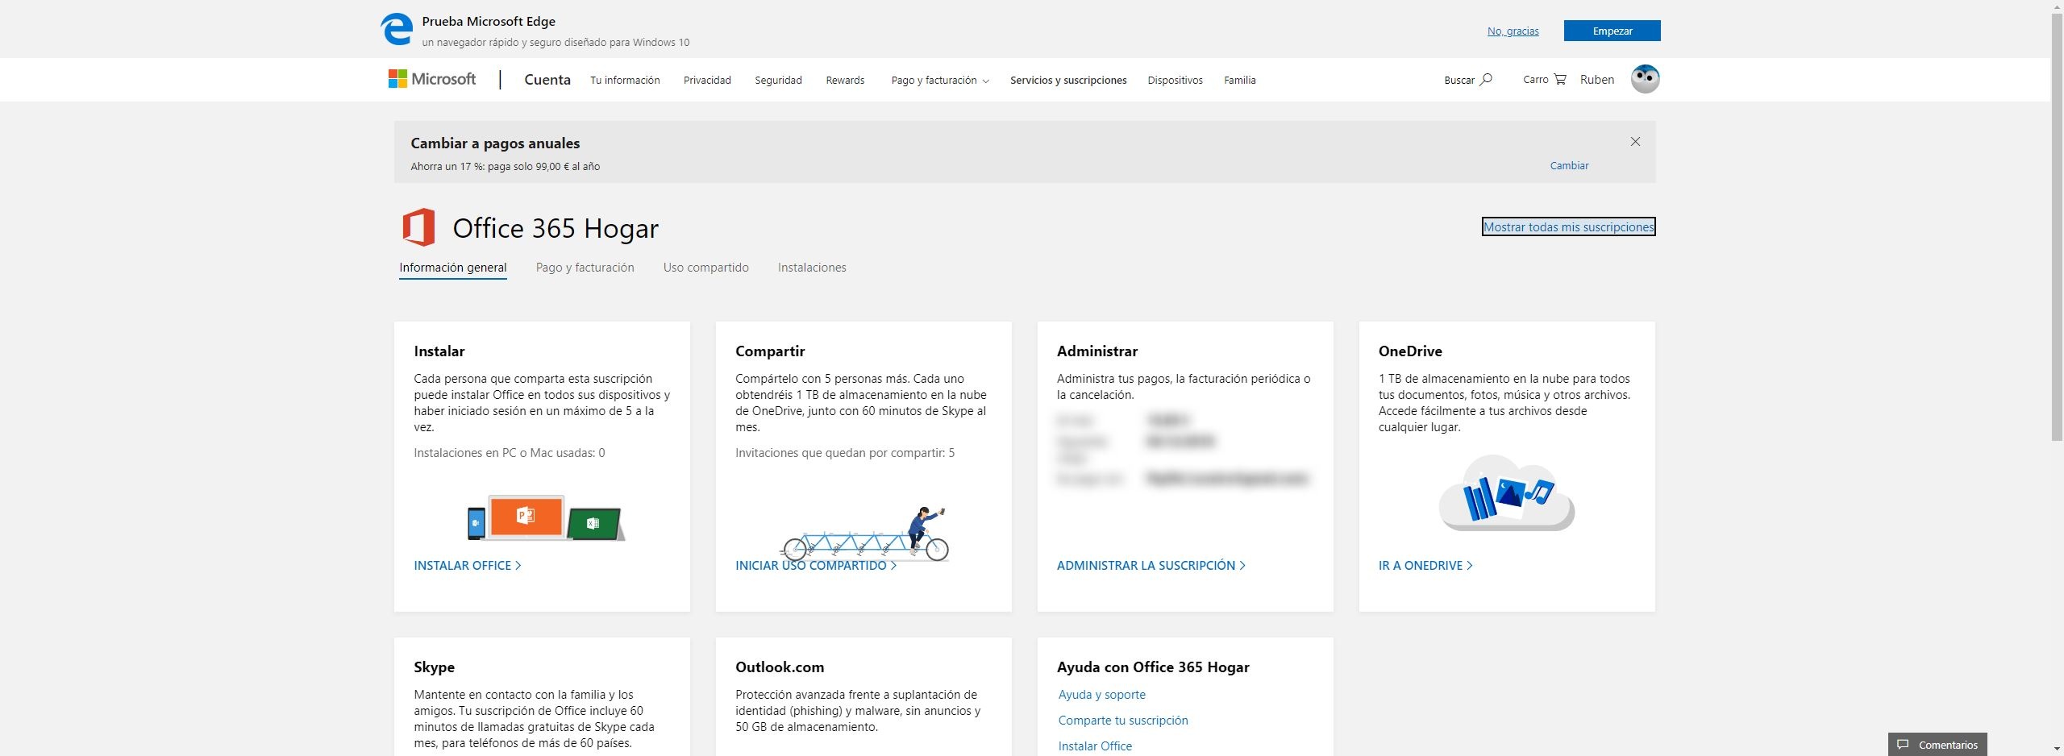Click the Cambiar a pagos anuales heading

(495, 143)
